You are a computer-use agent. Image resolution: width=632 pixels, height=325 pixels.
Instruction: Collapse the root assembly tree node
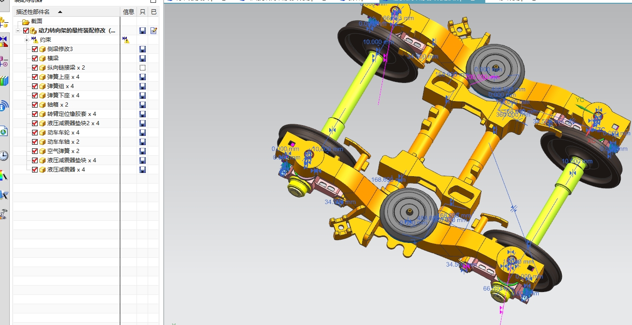point(18,31)
